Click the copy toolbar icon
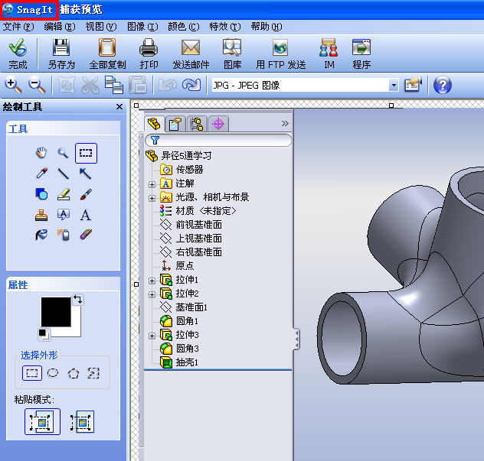Image resolution: width=484 pixels, height=461 pixels. pyautogui.click(x=113, y=85)
